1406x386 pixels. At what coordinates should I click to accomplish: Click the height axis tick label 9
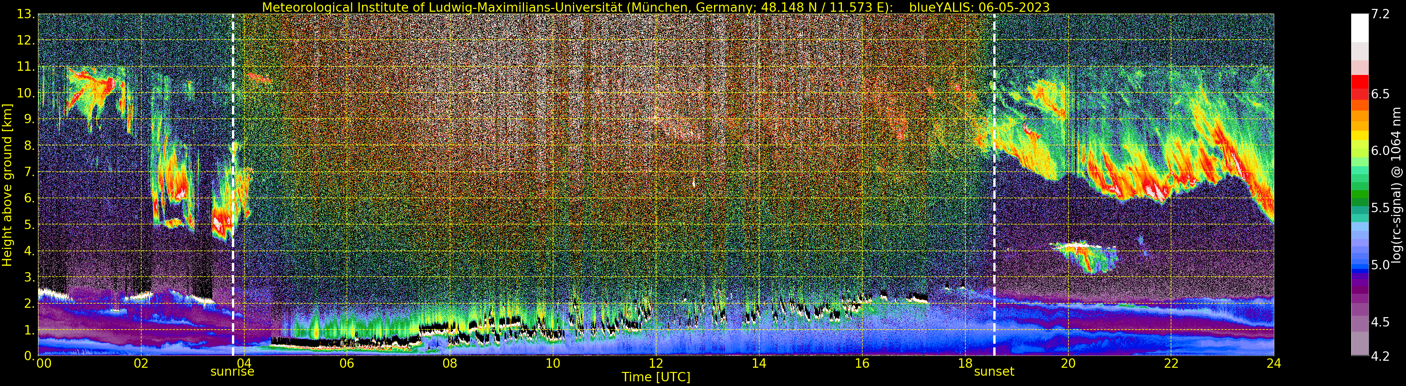(30, 119)
